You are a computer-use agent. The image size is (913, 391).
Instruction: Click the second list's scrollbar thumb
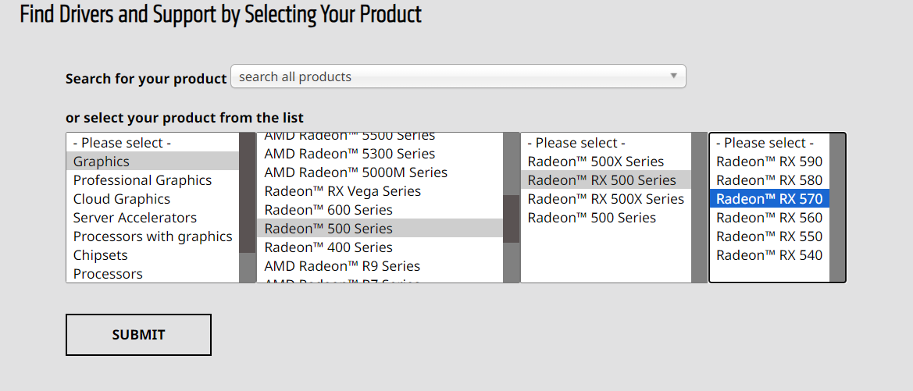click(512, 219)
